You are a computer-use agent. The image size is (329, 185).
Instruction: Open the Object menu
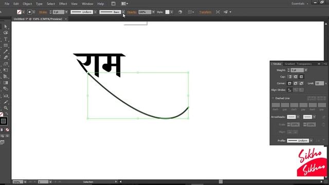27,4
